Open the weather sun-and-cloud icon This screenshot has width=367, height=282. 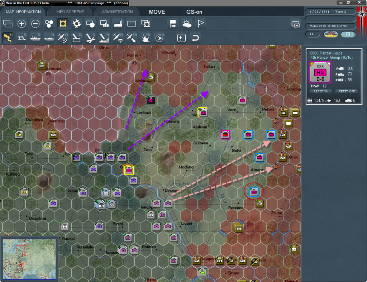tap(187, 24)
